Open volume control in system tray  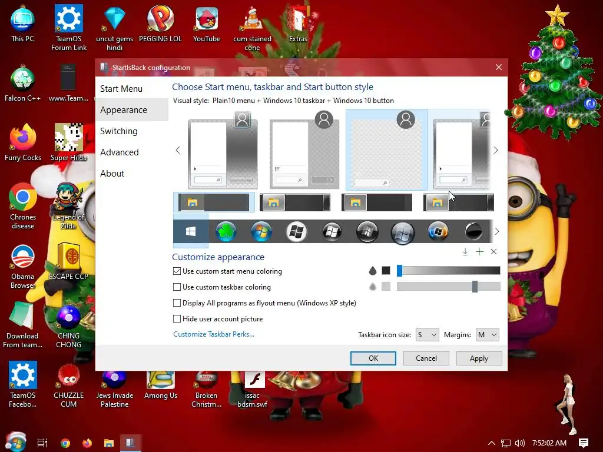520,443
